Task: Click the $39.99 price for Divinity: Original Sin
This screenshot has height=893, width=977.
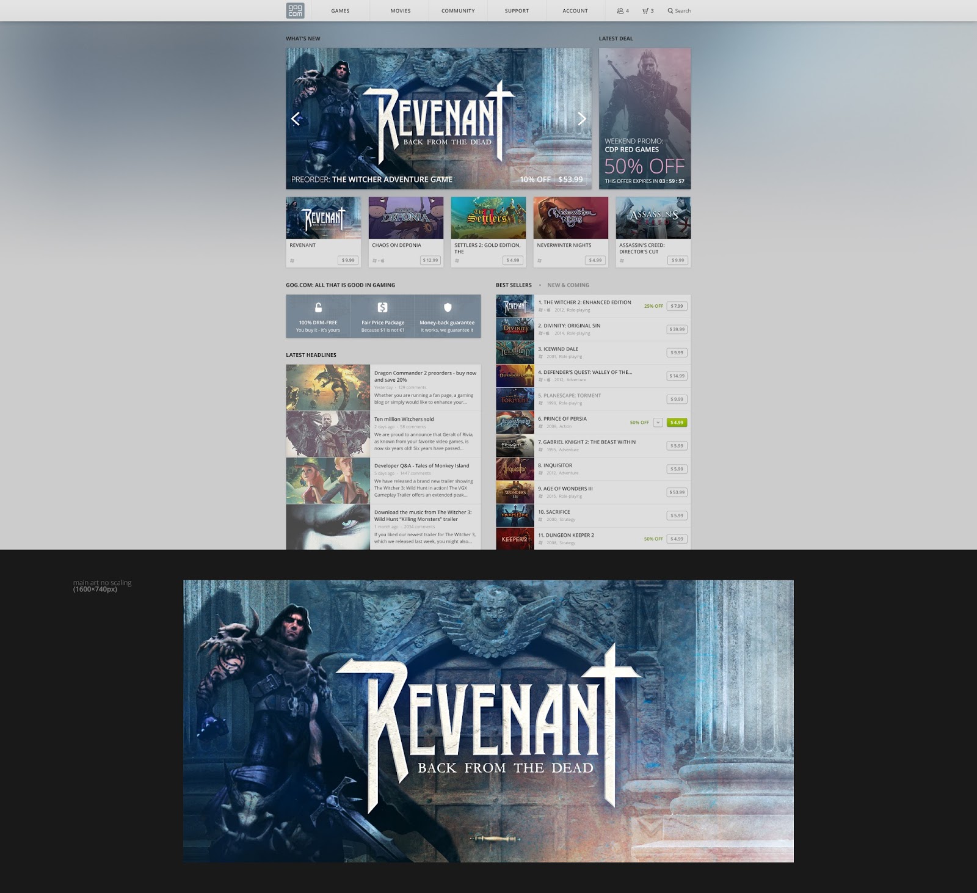Action: click(677, 329)
